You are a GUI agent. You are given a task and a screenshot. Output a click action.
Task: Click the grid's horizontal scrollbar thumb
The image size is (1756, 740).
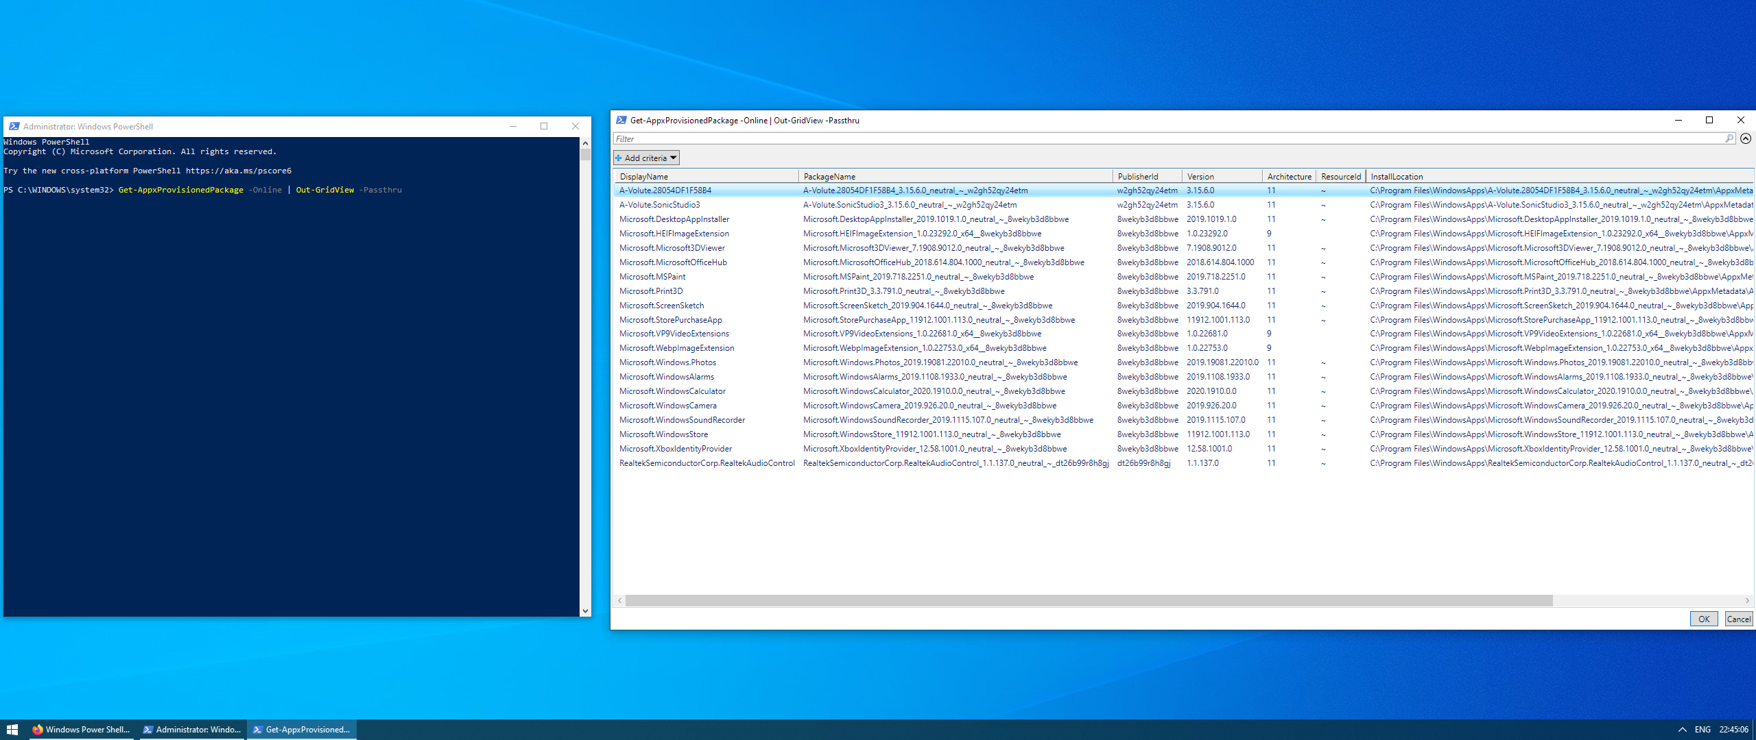pyautogui.click(x=1089, y=600)
